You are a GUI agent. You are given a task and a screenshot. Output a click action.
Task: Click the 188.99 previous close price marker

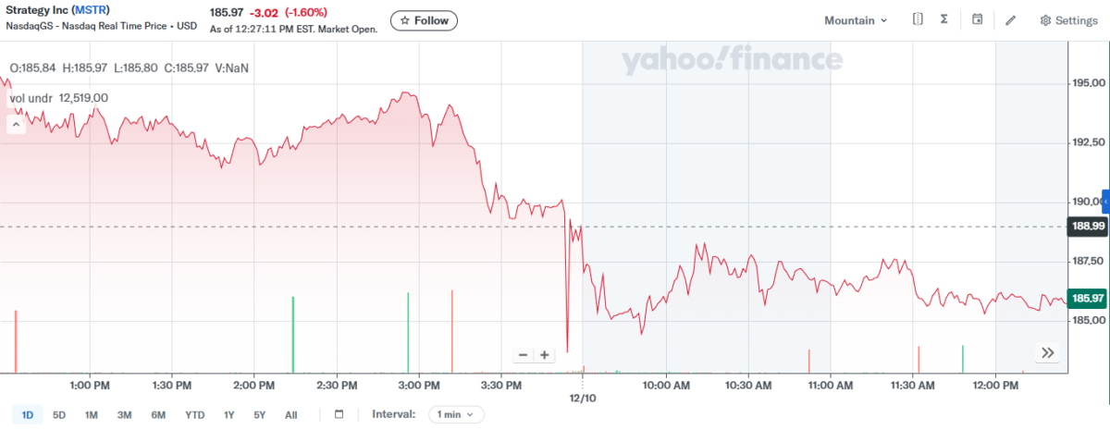1086,226
